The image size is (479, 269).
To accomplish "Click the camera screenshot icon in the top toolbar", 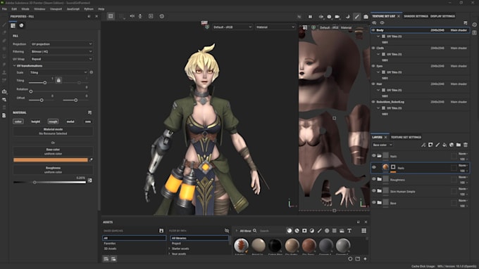I will click(x=366, y=17).
